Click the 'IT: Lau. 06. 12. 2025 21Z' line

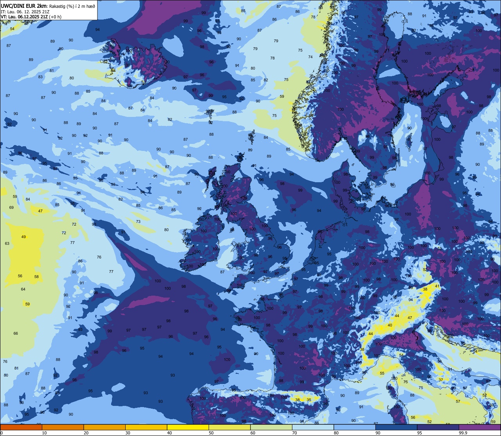coord(25,12)
